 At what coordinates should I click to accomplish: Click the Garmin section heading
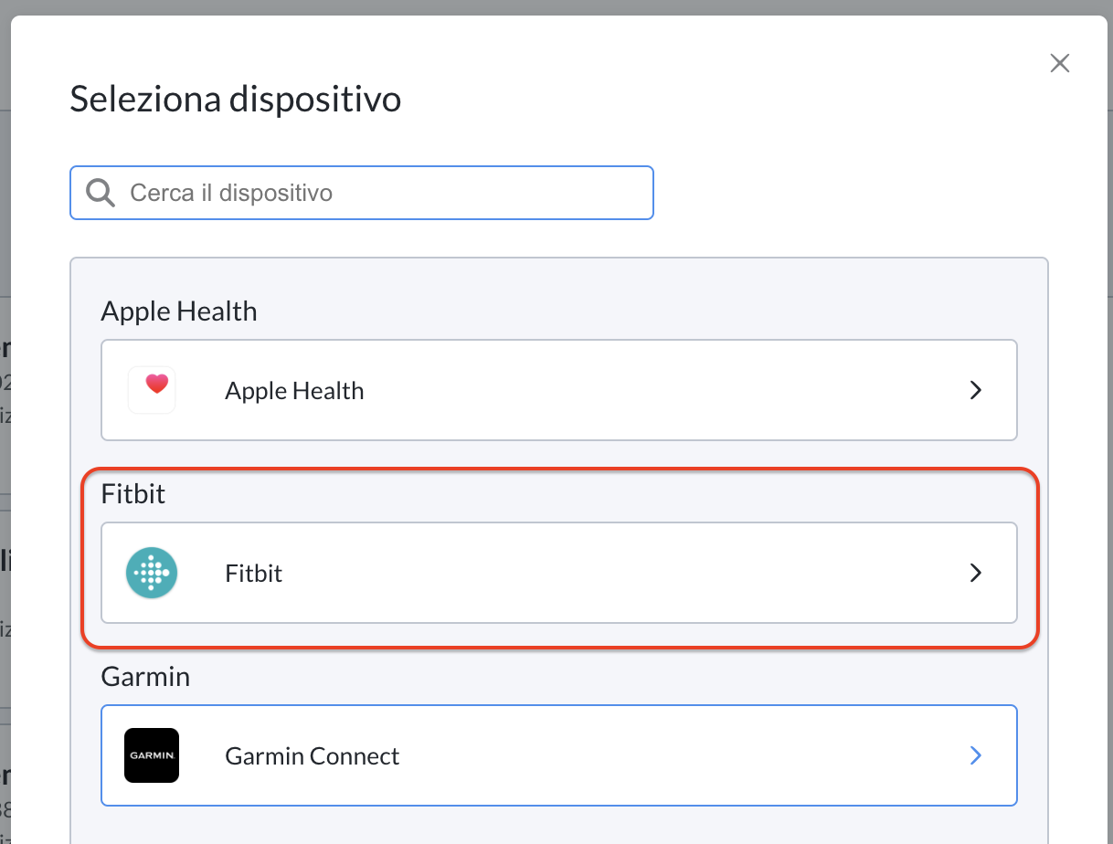point(145,677)
